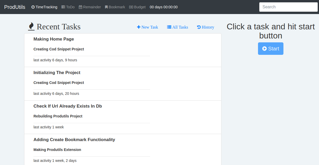This screenshot has height=165, width=319.
Task: Click the list icon for All Tasks
Action: pos(169,27)
